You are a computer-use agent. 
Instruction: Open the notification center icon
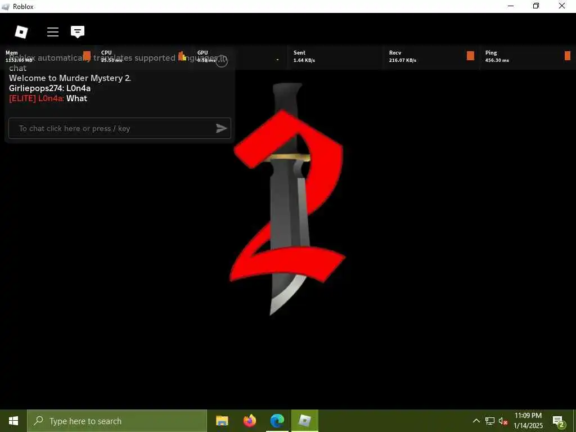(x=559, y=421)
